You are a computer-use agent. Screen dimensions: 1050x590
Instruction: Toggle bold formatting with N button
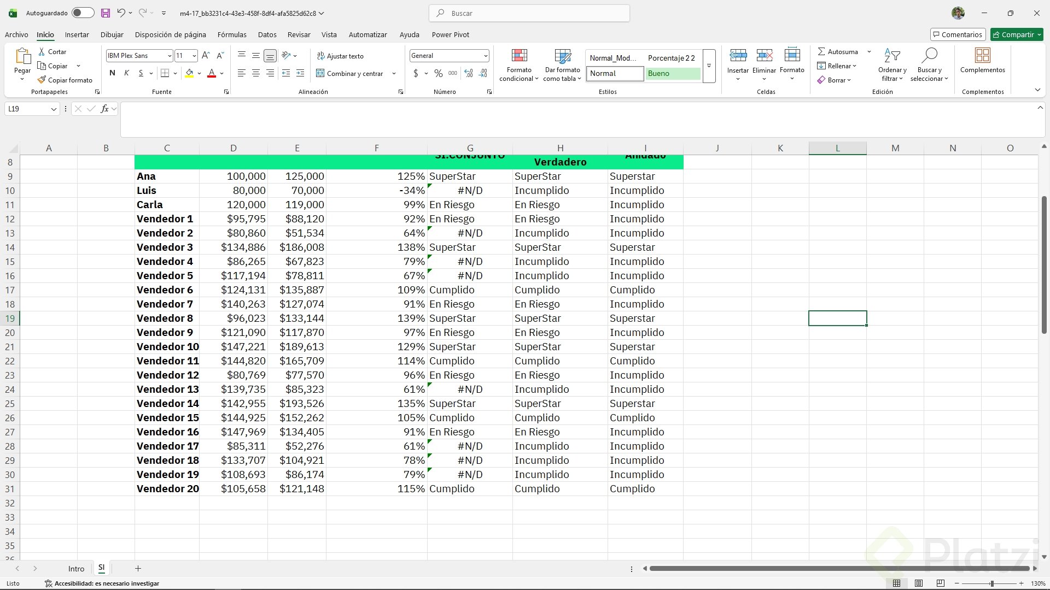coord(112,73)
